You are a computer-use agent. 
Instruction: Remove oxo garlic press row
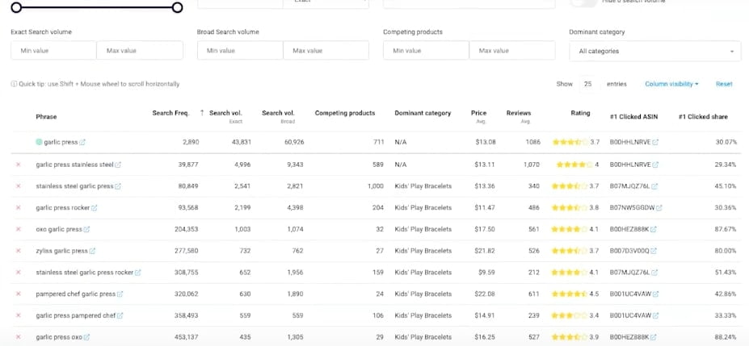point(19,229)
